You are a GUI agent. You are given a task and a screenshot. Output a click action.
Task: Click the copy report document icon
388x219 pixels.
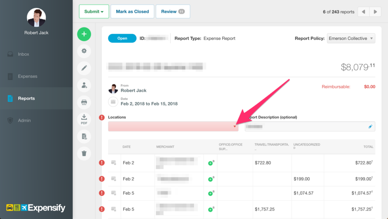(84, 136)
